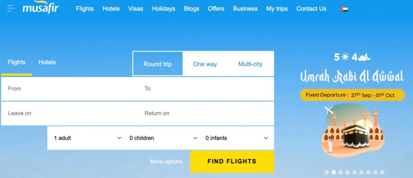
Task: Select the Round trip option
Action: 158,64
